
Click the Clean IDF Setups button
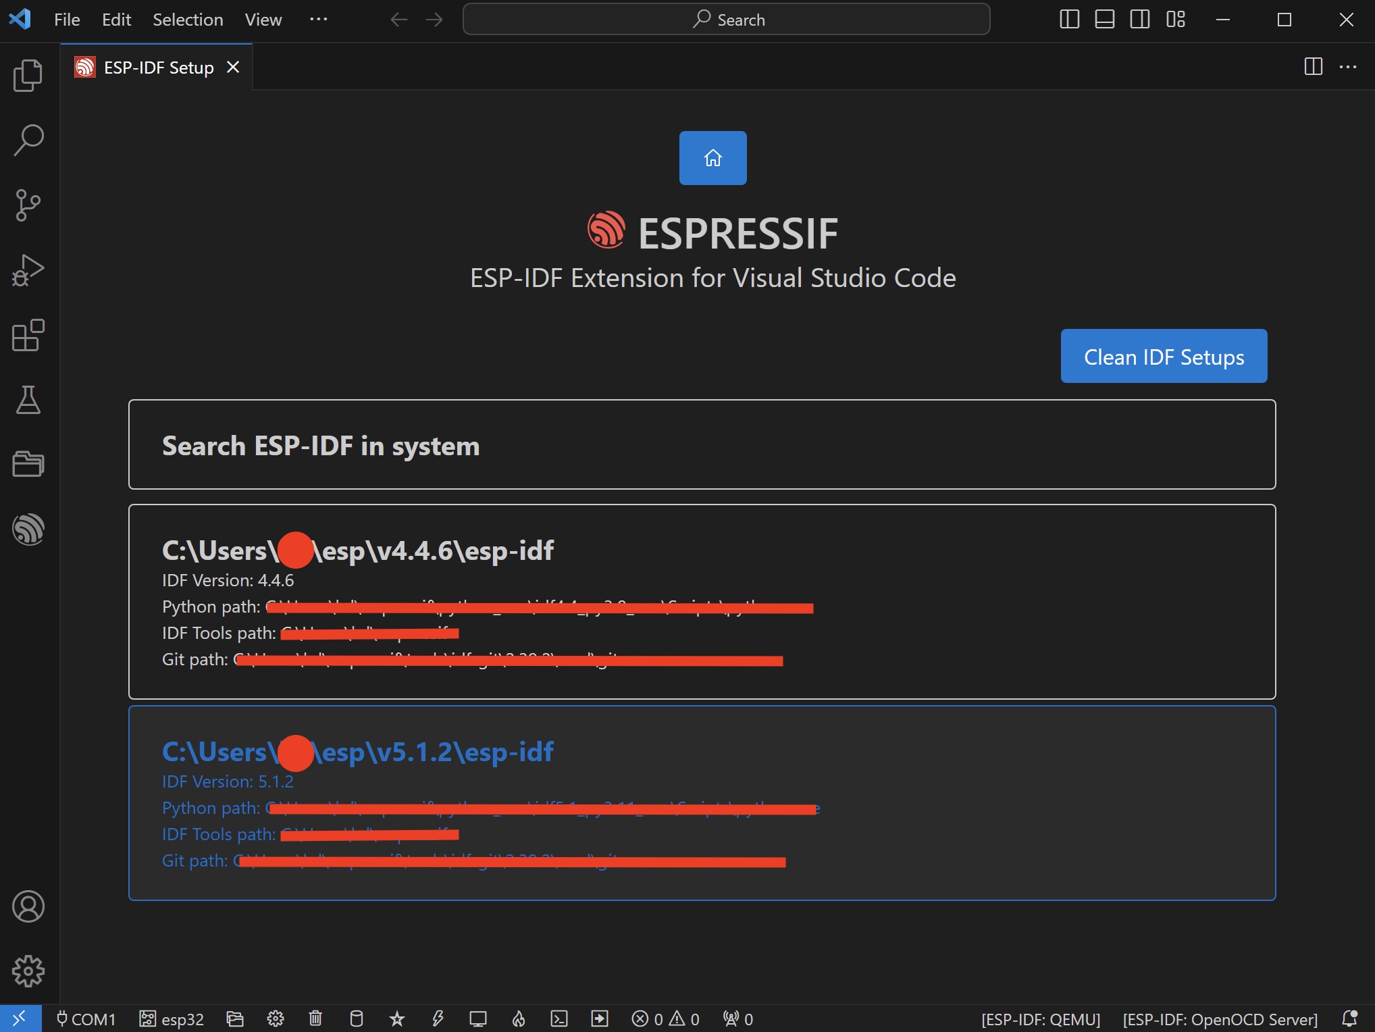[x=1164, y=356]
